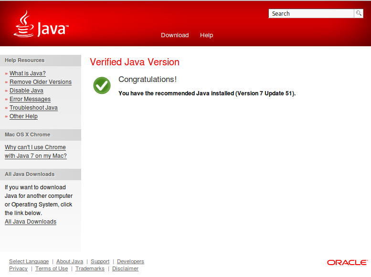The image size is (371, 277).
Task: Open the Terms of Use link
Action: [x=52, y=268]
